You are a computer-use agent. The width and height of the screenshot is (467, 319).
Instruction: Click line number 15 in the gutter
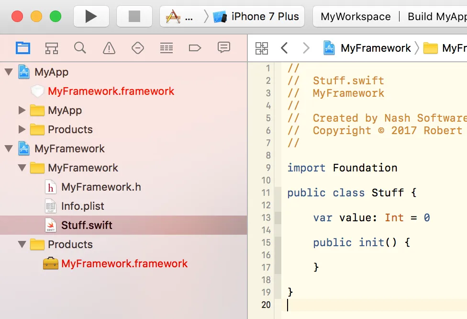coord(266,242)
